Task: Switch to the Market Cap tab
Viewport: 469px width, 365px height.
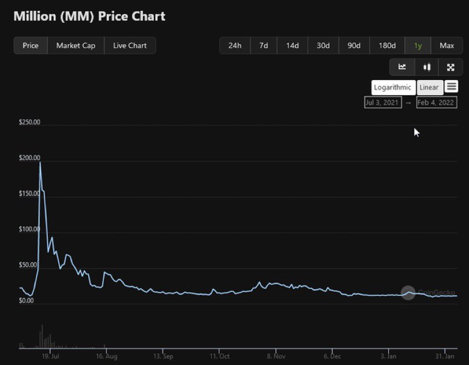Action: (x=75, y=45)
